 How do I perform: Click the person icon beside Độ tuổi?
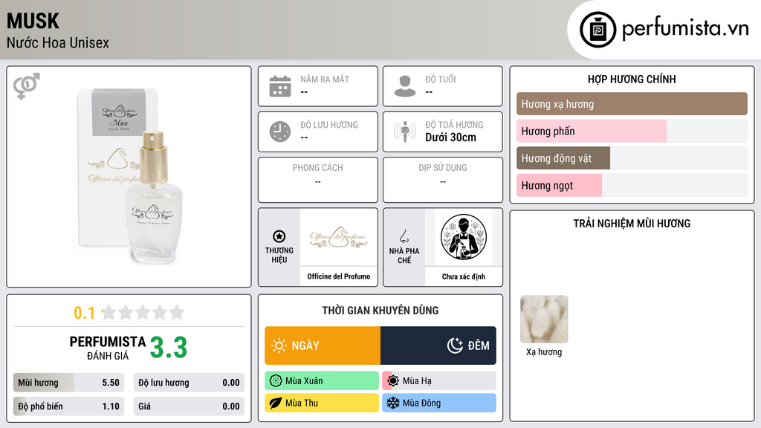405,86
